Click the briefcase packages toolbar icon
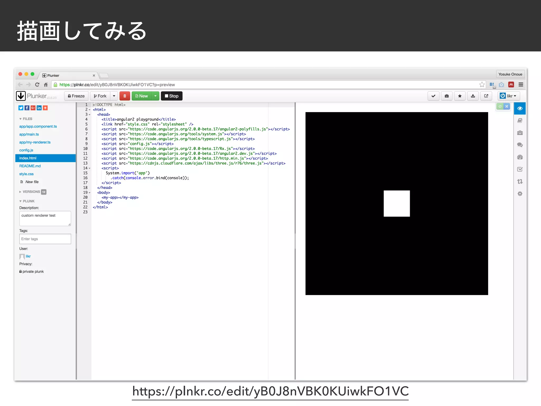 pos(446,96)
